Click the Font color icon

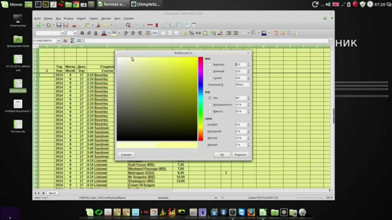point(104,33)
